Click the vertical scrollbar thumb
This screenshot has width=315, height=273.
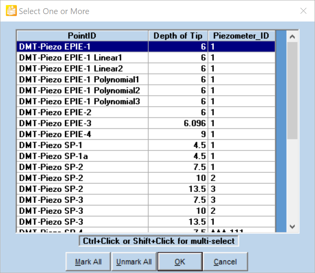291,90
